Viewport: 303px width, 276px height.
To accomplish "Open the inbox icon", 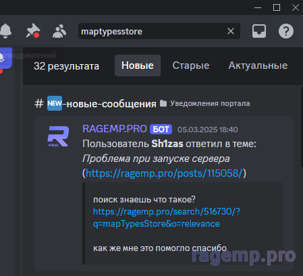I will (x=259, y=31).
